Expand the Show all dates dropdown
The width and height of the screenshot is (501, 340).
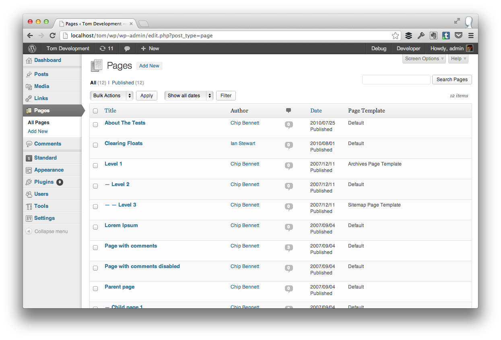tap(188, 96)
